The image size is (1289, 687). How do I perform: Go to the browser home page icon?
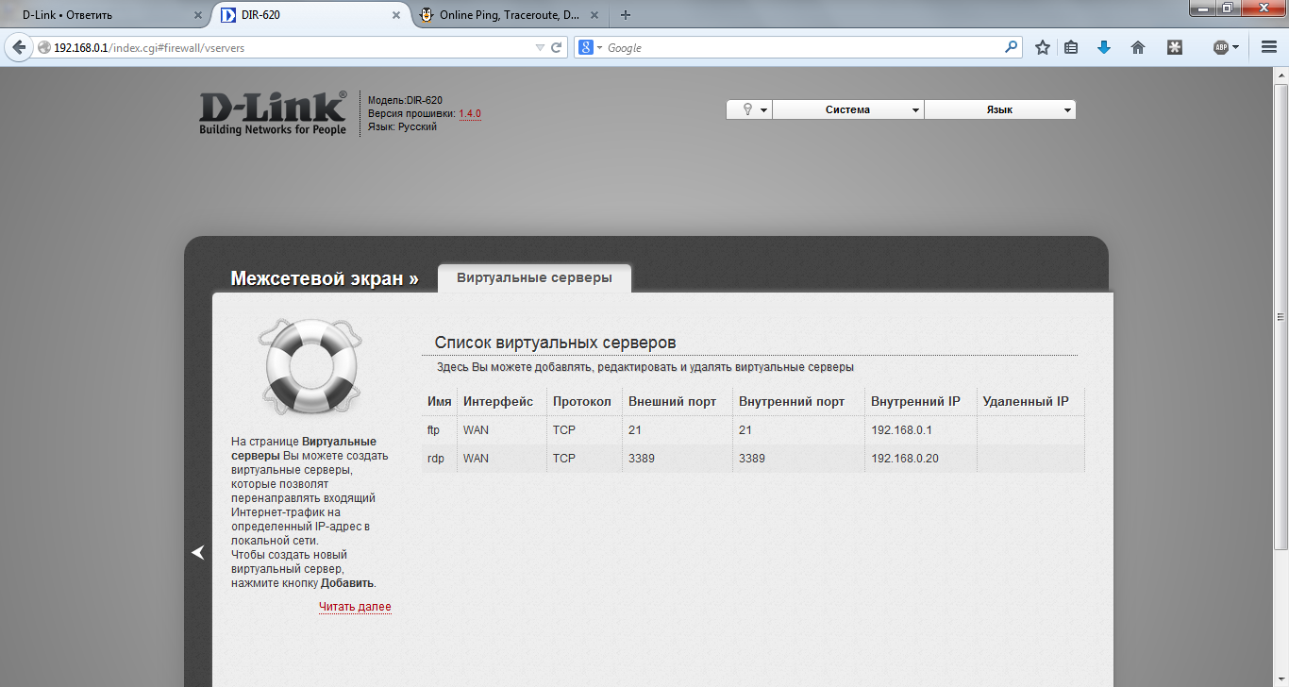pyautogui.click(x=1138, y=47)
